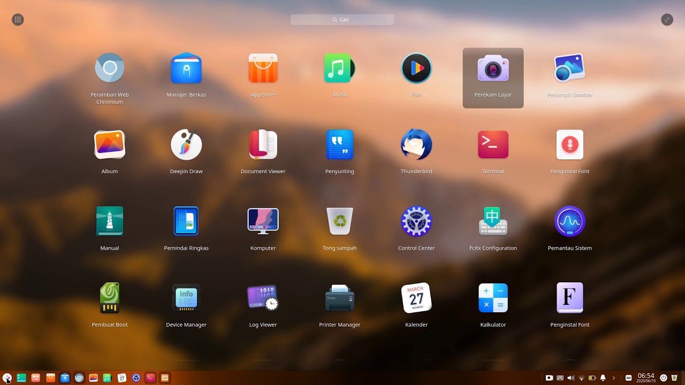Screen dimensions: 685x385
Task: Launch Printer Manager
Action: pos(339,298)
